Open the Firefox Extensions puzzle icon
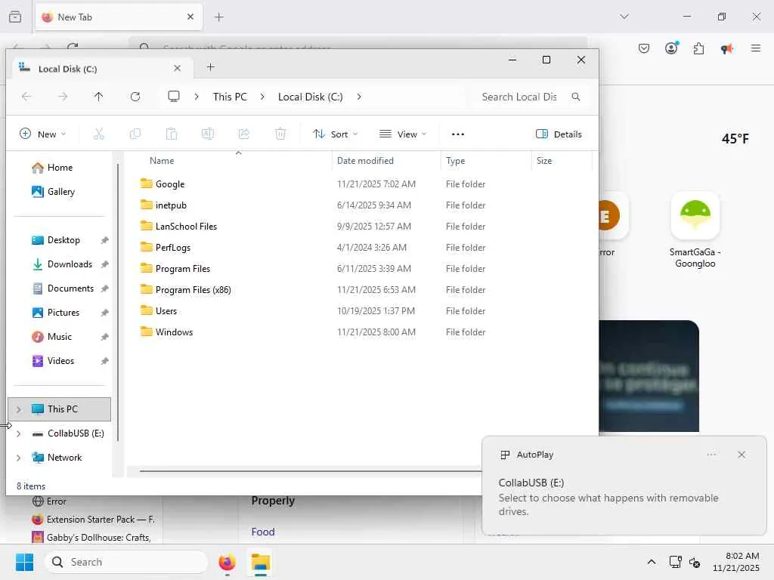 (x=698, y=48)
